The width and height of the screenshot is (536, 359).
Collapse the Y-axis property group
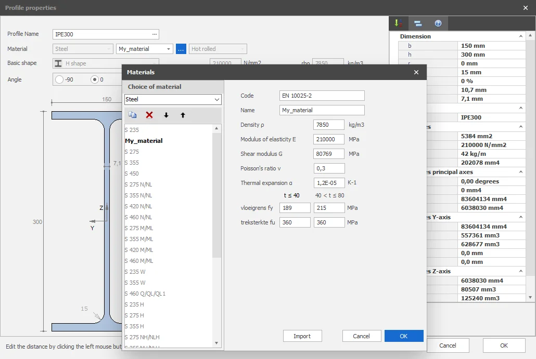click(520, 217)
